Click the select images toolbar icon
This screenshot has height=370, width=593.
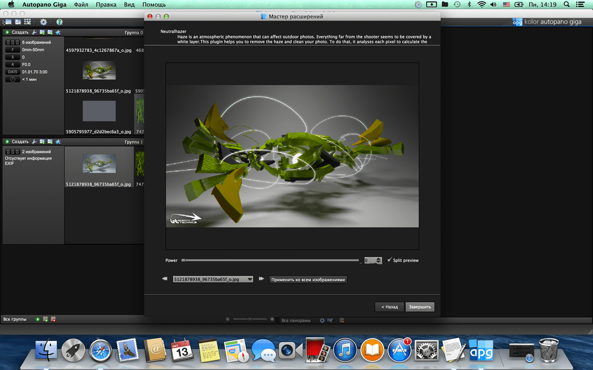click(18, 22)
